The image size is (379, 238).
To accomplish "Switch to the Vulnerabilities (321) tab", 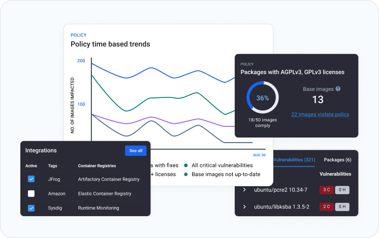I will pos(294,160).
